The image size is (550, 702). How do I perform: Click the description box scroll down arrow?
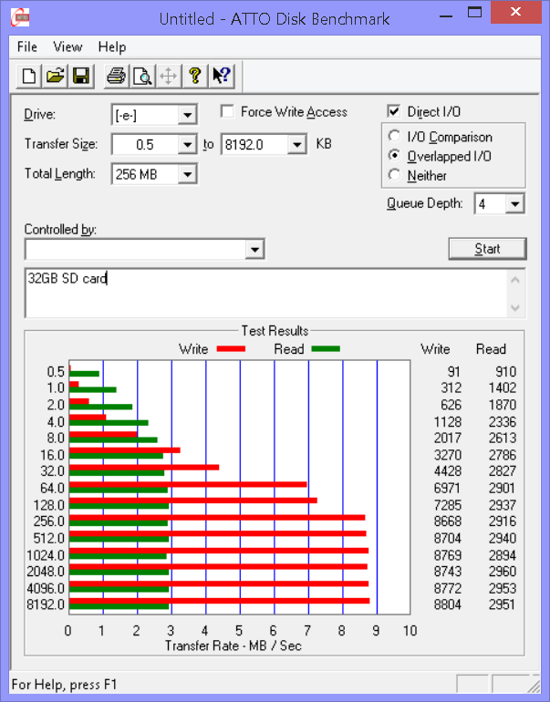click(515, 307)
